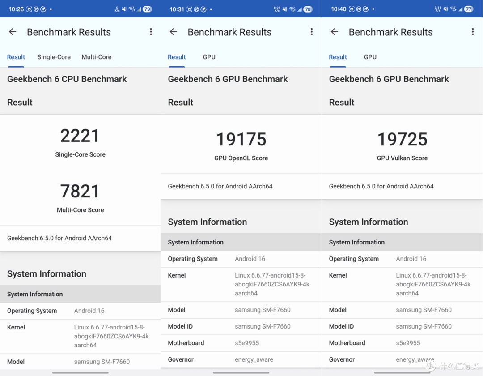Viewport: 483px width, 376px height.
Task: Tap Geekbench 6.5.0 version text in OpenCL screen
Action: [x=220, y=186]
